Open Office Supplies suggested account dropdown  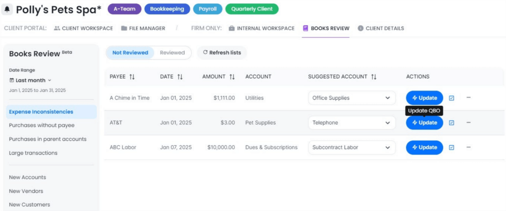coord(351,98)
